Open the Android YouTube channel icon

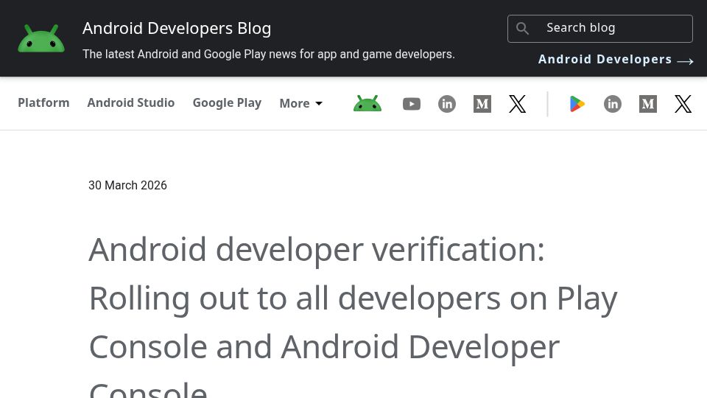(411, 104)
